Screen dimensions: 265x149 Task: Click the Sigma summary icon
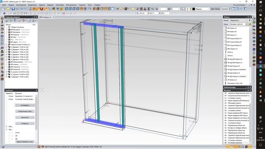(149, 9)
